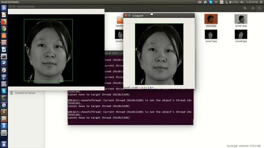264x148 pixels.
Task: Focus the terminal window with QObject errors
Action: [130, 107]
